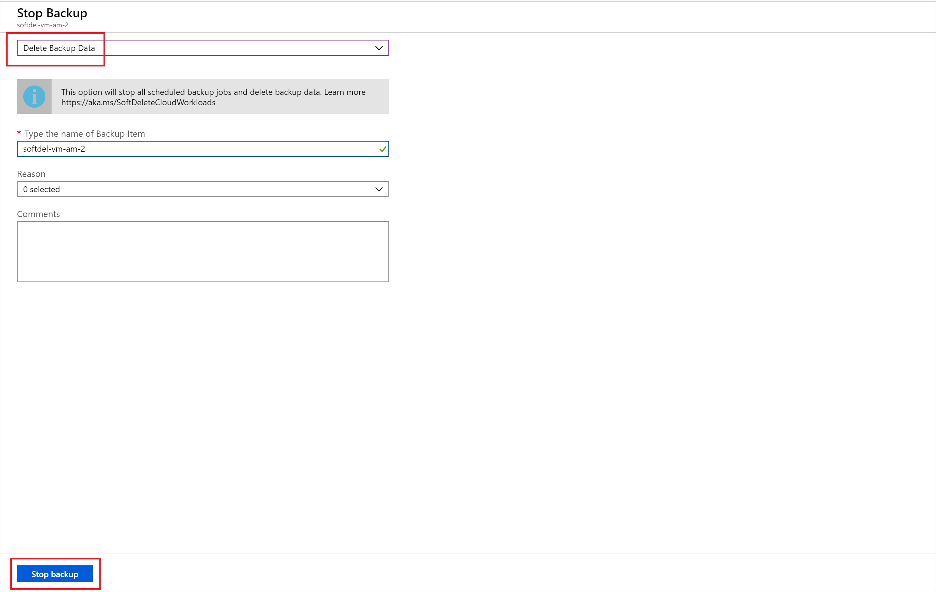The height and width of the screenshot is (592, 936).
Task: Click the checkmark icon in name field
Action: 382,149
